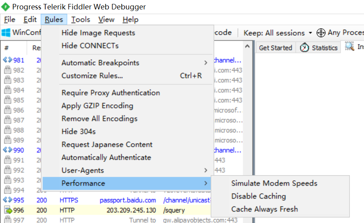Open Customize Rules... entry
Image resolution: width=364 pixels, height=223 pixels.
127,76
